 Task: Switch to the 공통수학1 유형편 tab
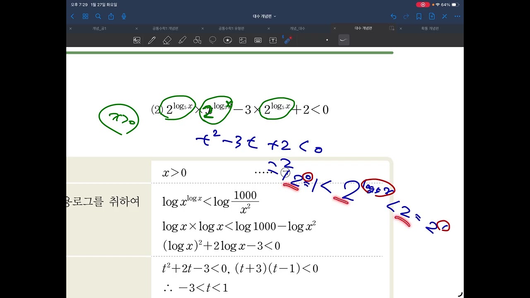(x=231, y=29)
